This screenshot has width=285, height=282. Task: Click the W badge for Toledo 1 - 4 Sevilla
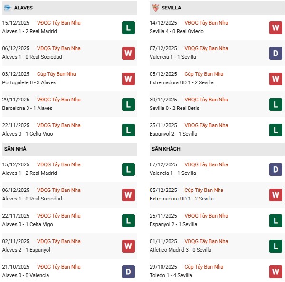(x=275, y=272)
